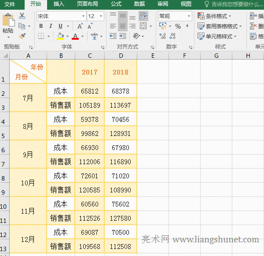Screen dimensions: 264x256
Task: Click the Comma Style icon
Action: click(x=188, y=26)
